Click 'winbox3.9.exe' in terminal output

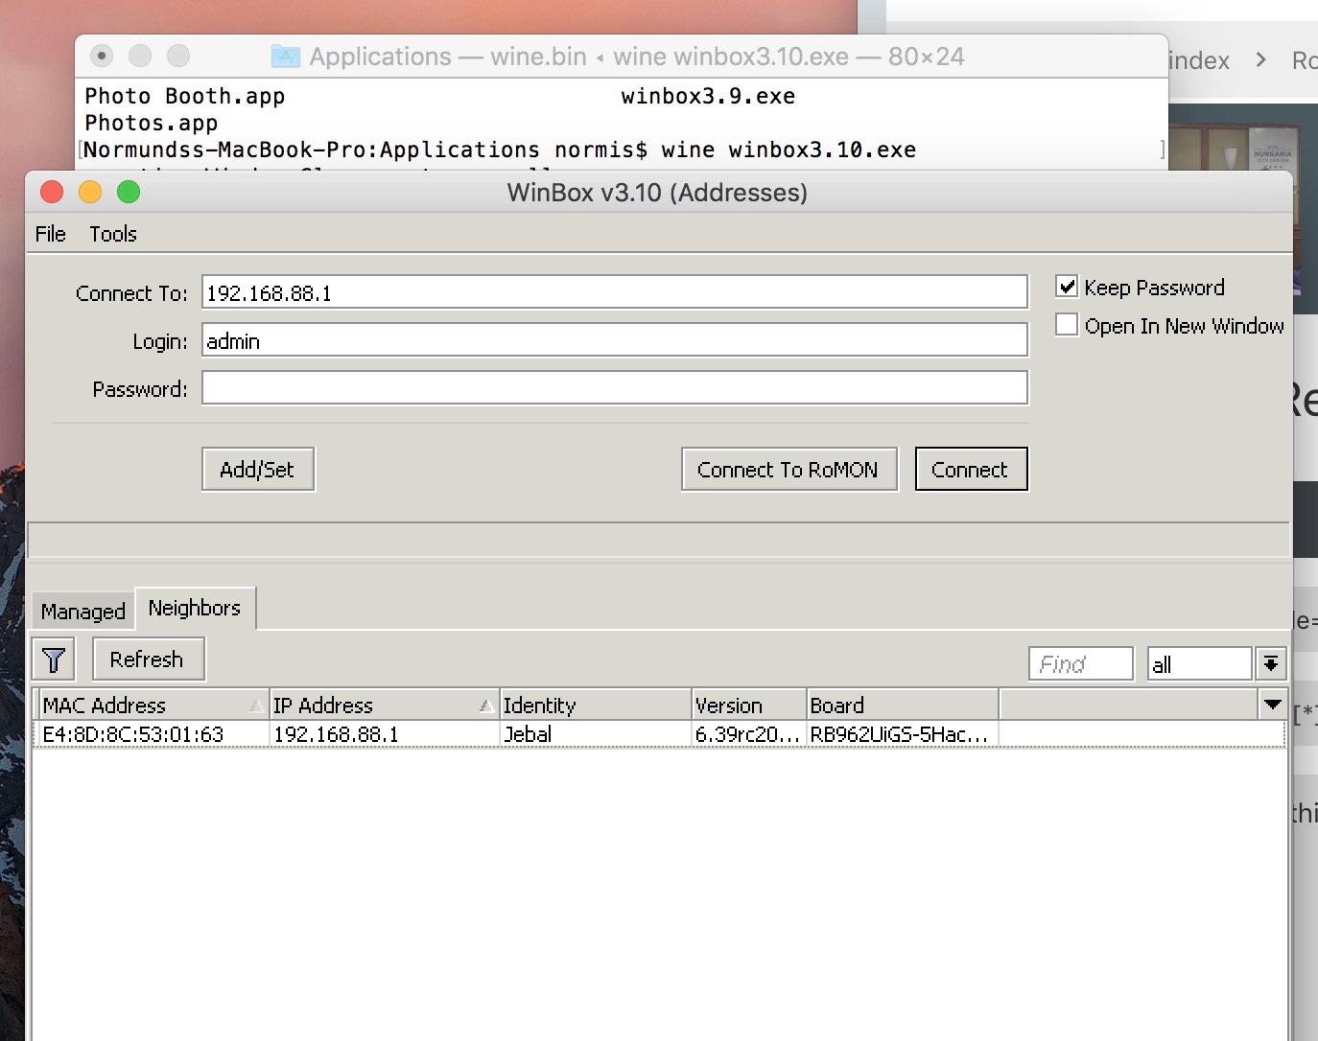pyautogui.click(x=708, y=96)
